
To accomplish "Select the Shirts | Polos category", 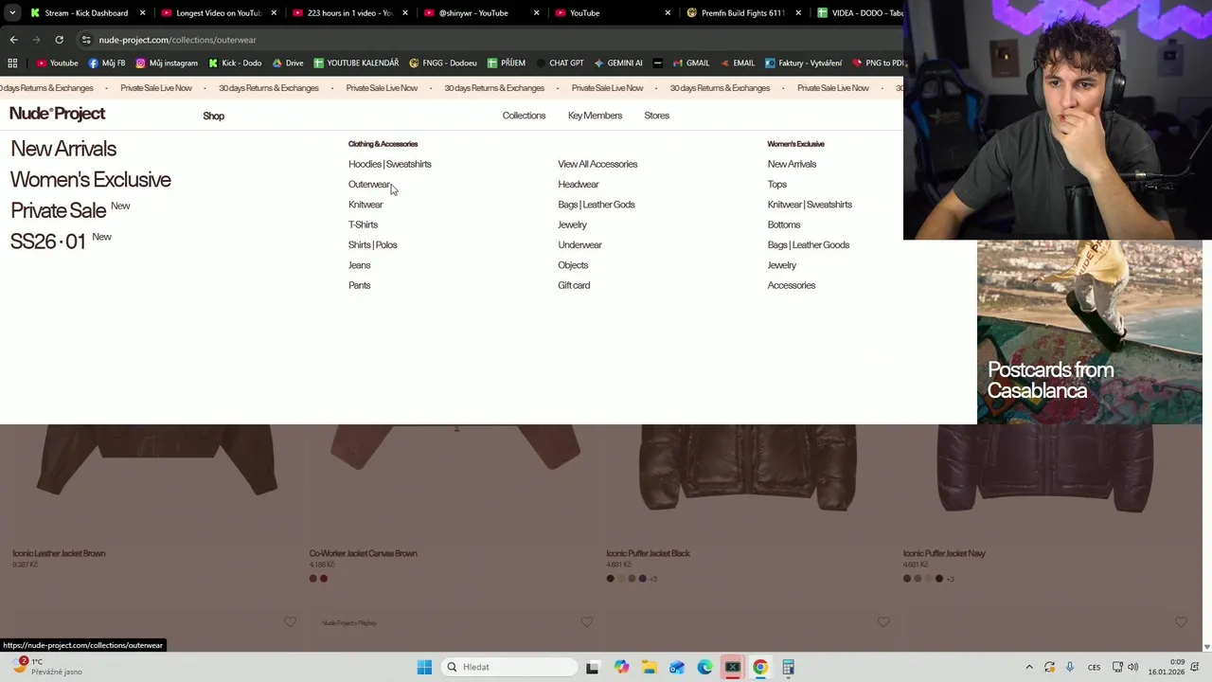I will [x=372, y=245].
